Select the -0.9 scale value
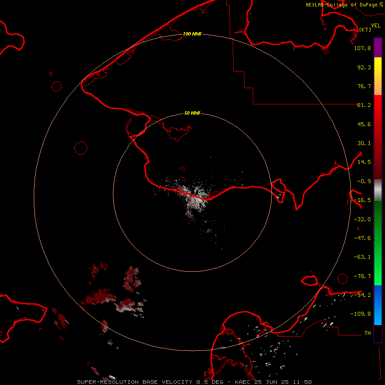 coord(364,181)
